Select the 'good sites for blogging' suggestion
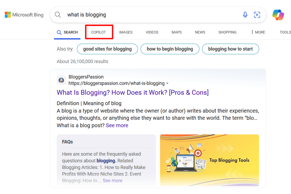This screenshot has height=194, width=291. [x=107, y=49]
